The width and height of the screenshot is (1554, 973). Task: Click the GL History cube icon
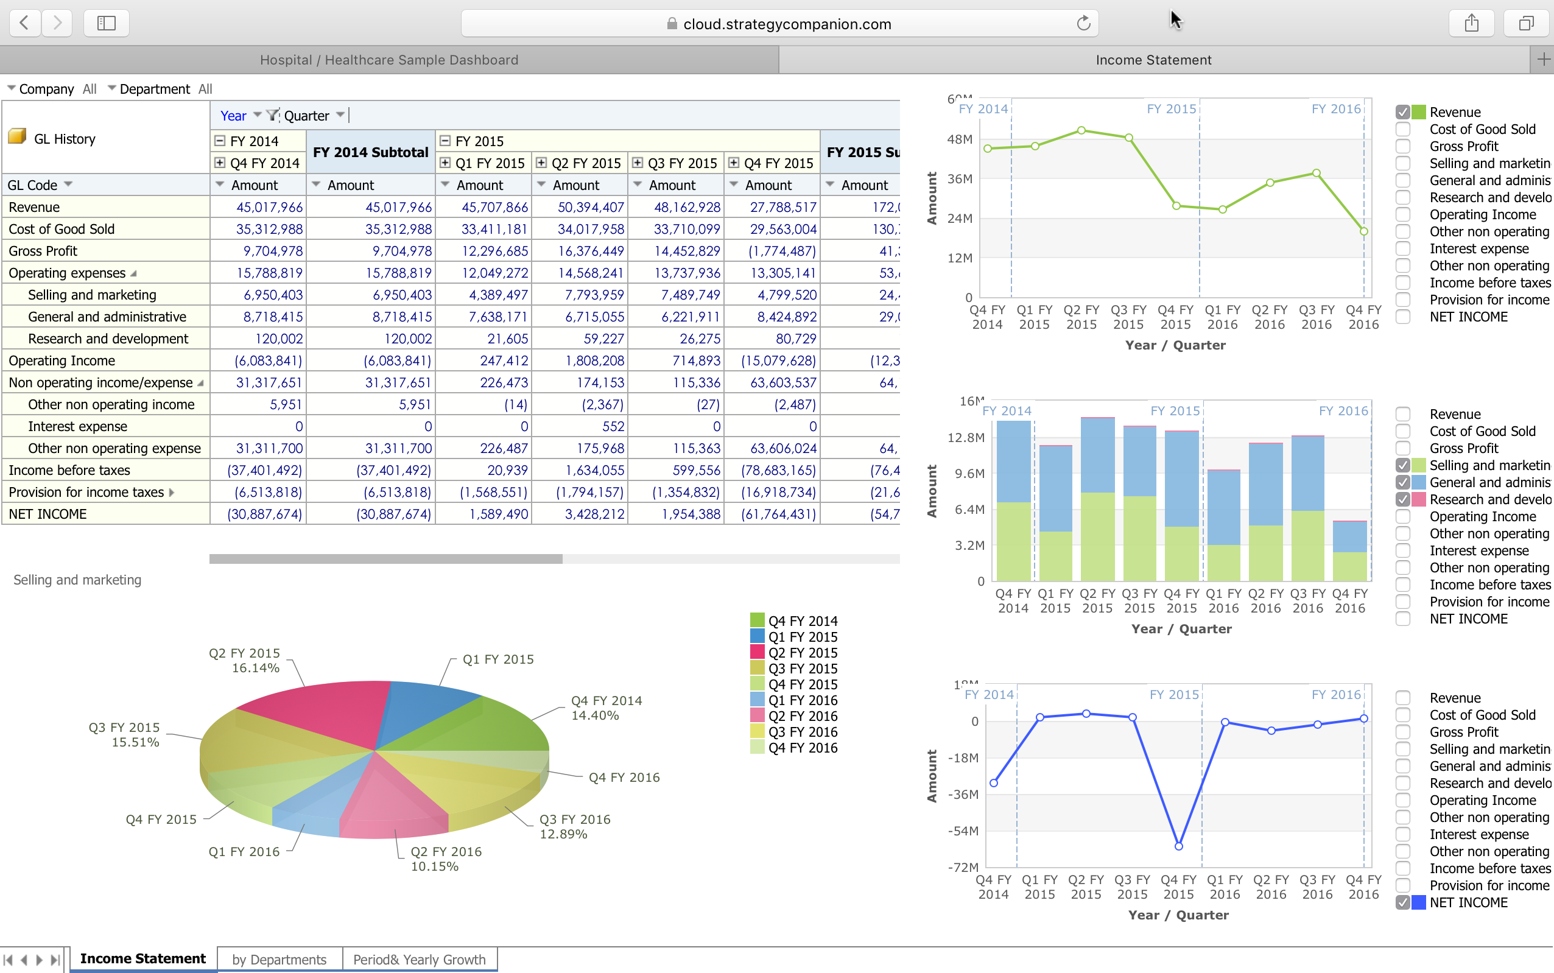tap(18, 136)
